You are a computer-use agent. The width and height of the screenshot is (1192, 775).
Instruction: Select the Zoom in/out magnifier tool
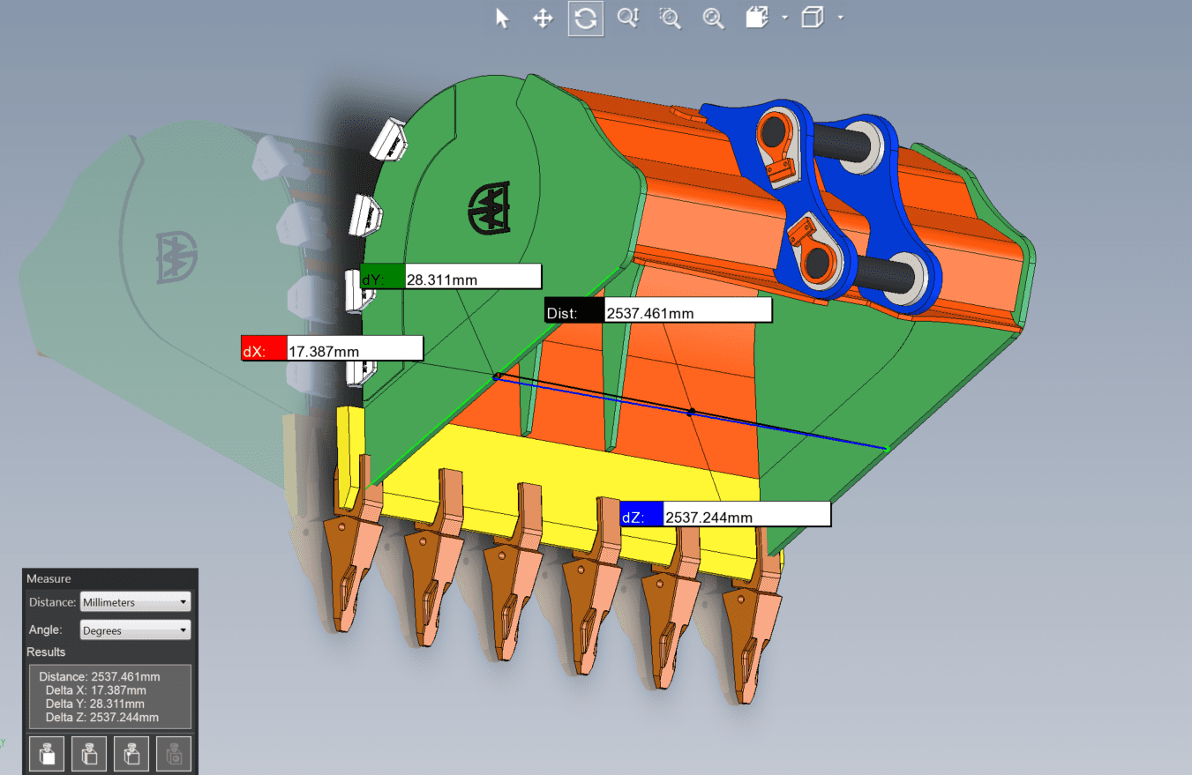628,19
